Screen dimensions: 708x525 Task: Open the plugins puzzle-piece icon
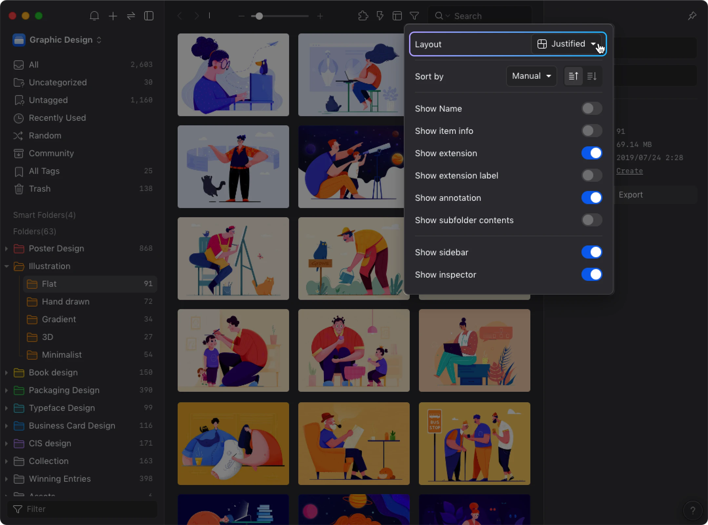[x=363, y=16]
